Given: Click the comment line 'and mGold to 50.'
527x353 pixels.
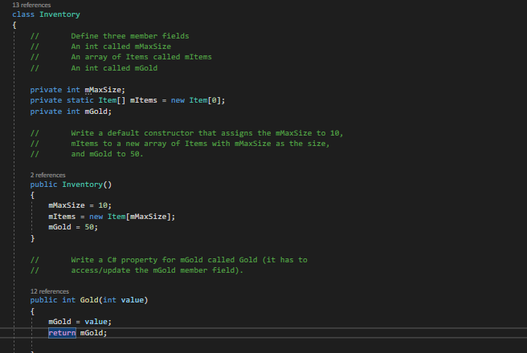Looking at the screenshot, I should [x=107, y=154].
